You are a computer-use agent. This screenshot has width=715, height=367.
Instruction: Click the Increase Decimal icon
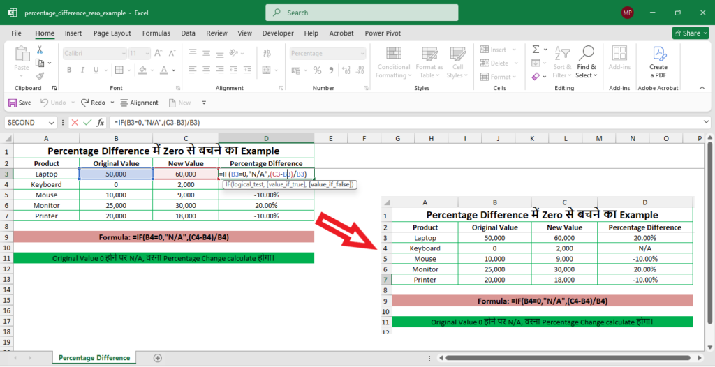coord(345,70)
